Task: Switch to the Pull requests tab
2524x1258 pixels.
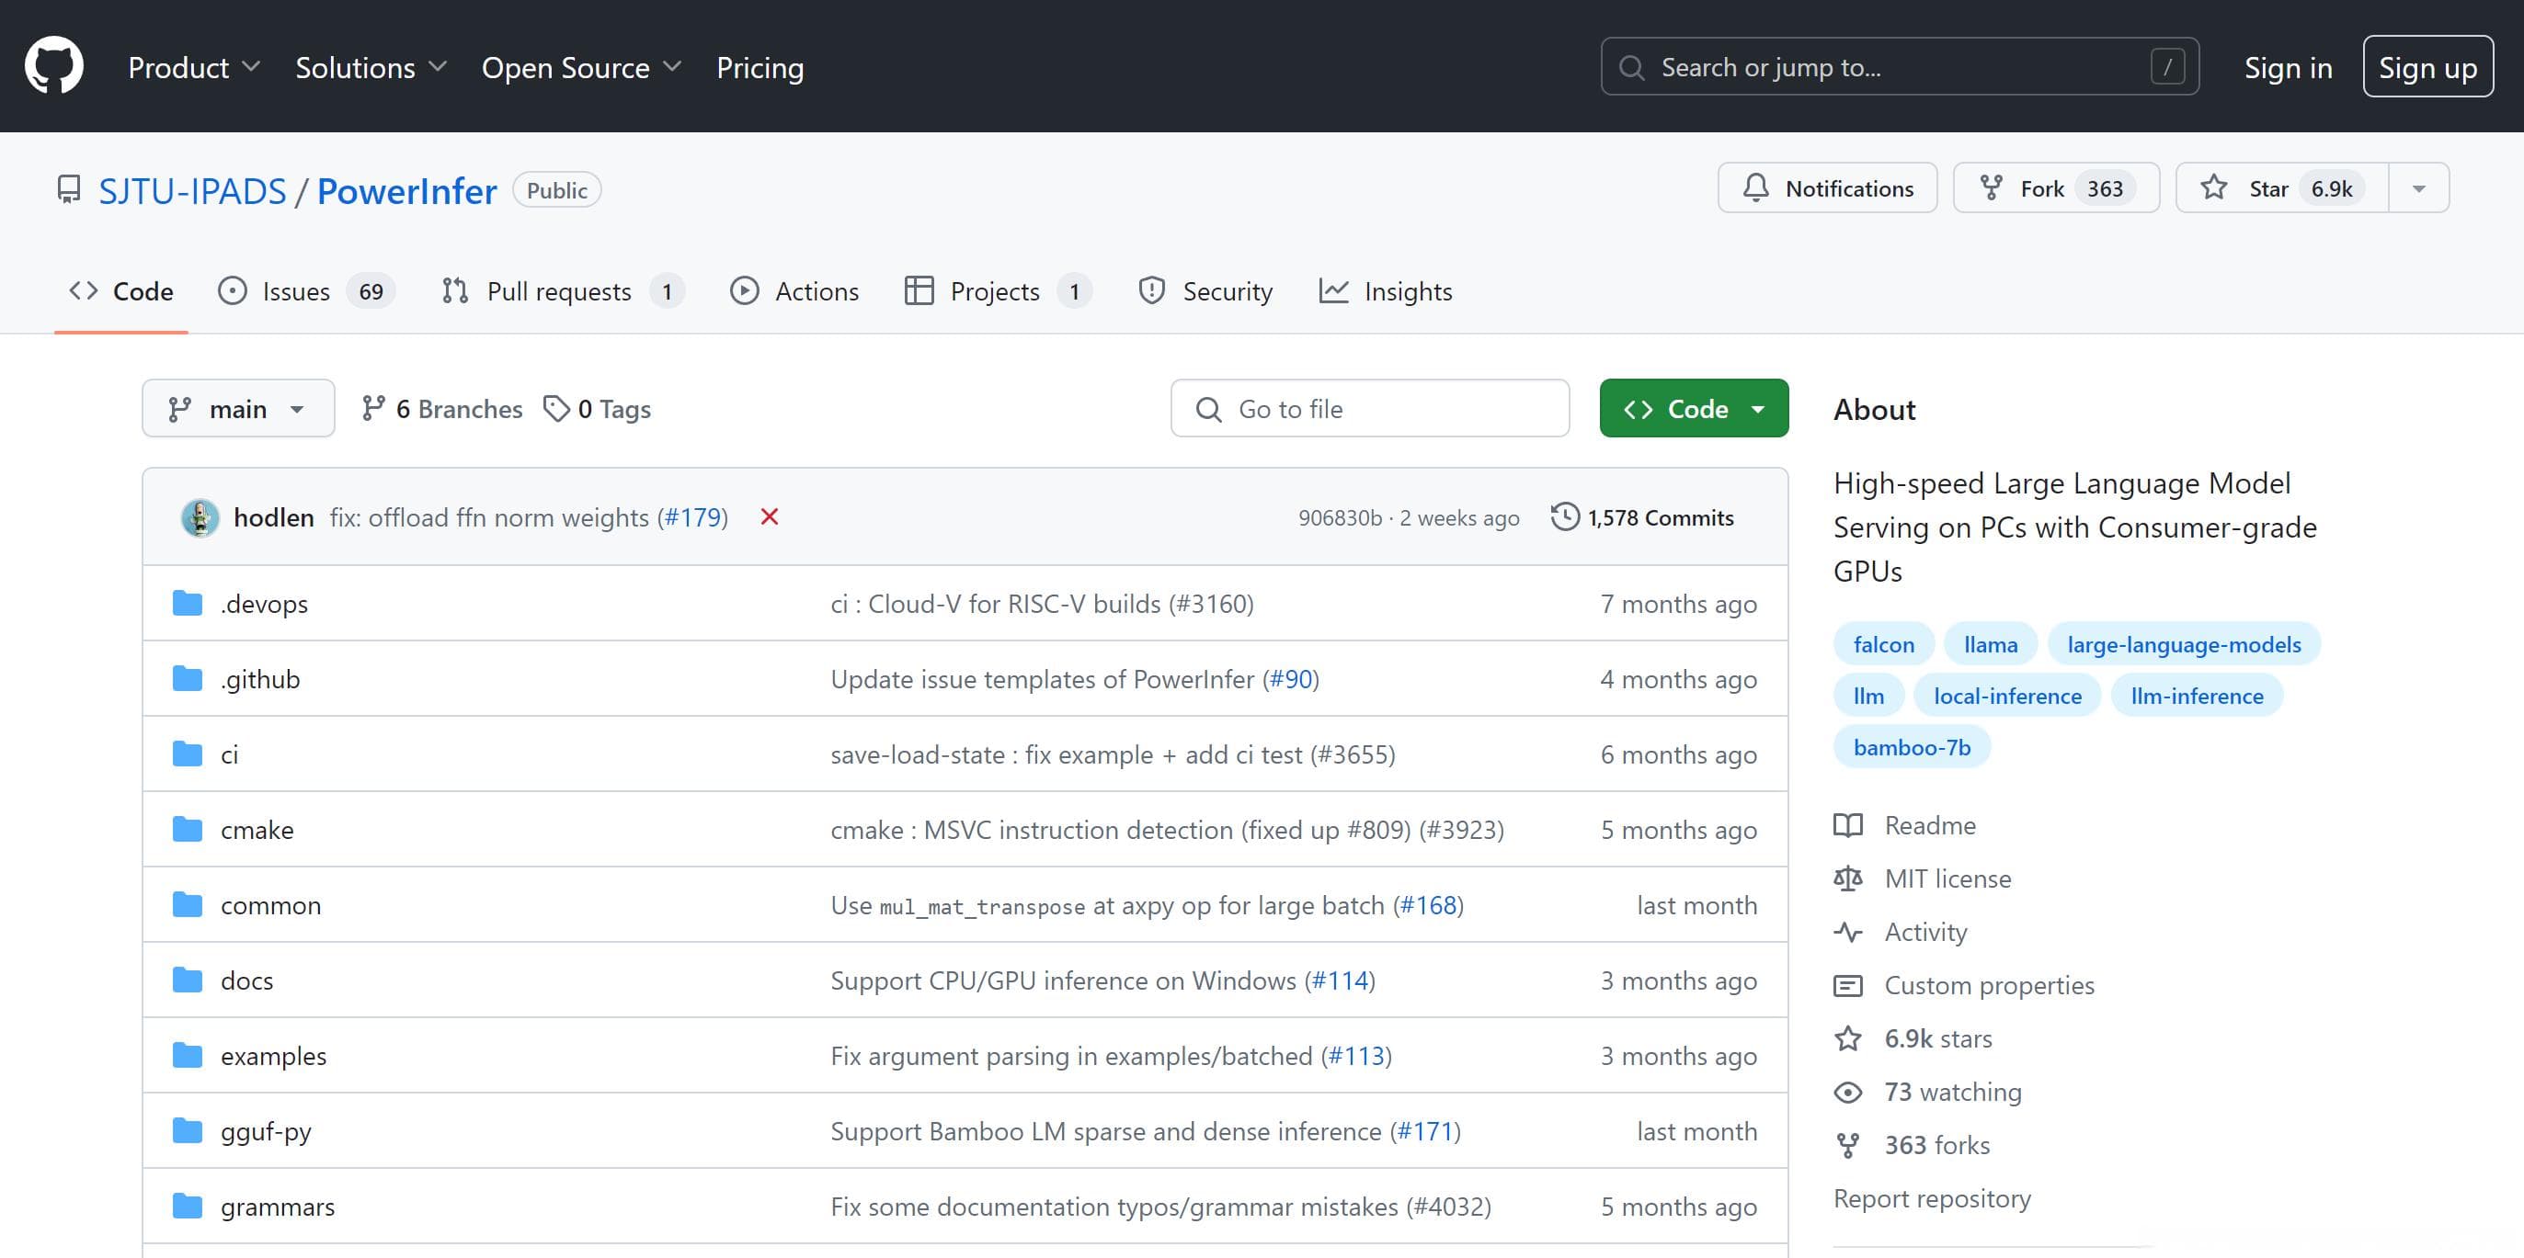Action: tap(563, 290)
